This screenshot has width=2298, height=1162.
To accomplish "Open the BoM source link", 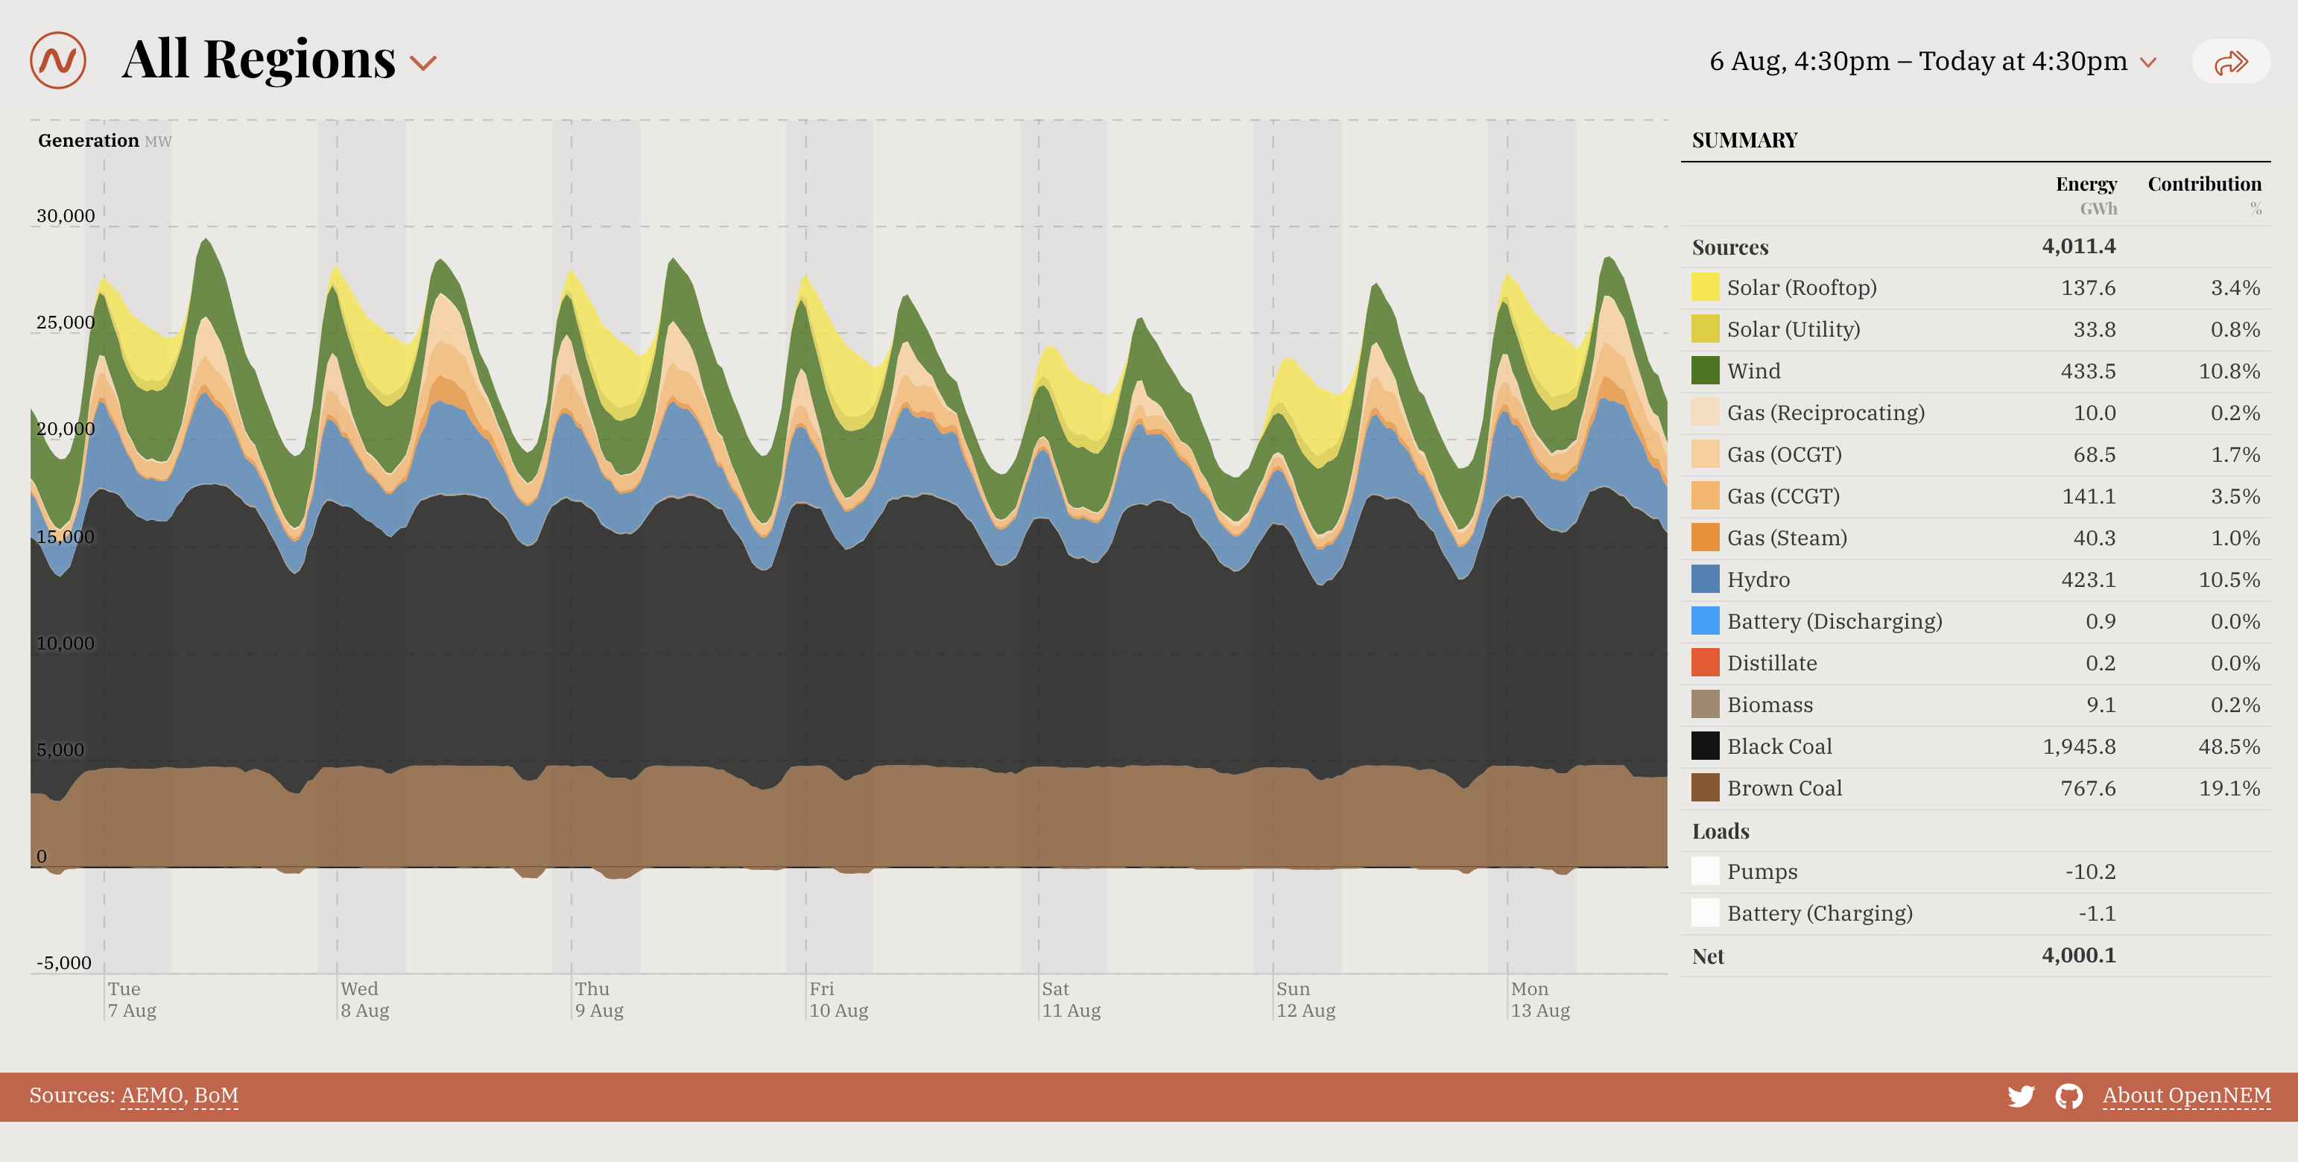I will (216, 1096).
